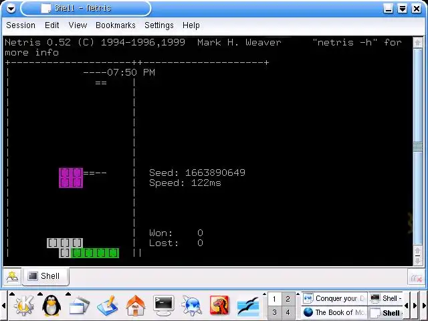
Task: Click the taskbar scroll left arrow
Action: click(407, 306)
